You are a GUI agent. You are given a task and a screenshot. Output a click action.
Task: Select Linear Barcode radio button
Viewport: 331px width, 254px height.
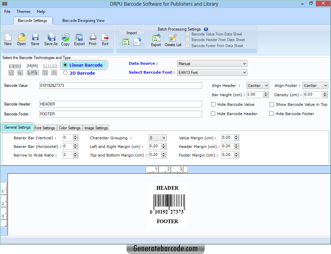click(65, 65)
